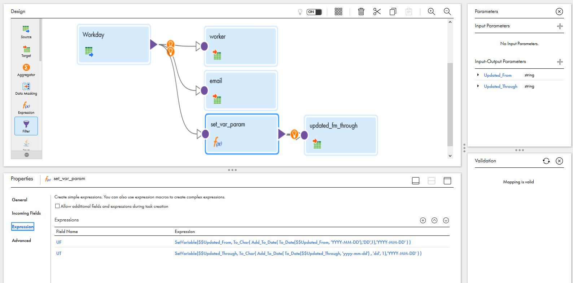Toggle the ON switch in Design toolbar
Screen dimensions: 573x283
[314, 12]
